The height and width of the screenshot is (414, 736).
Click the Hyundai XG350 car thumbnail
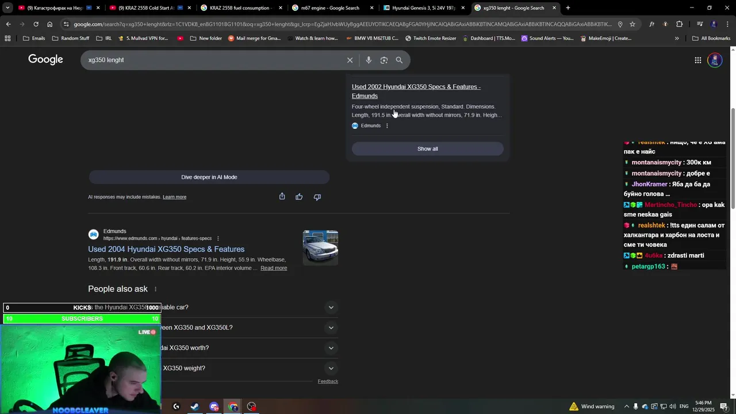[320, 248]
